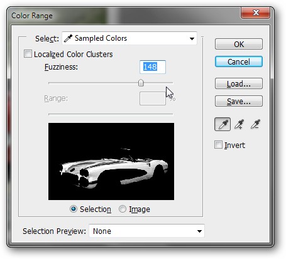Open the Selection Preview dropdown
Screen dimensions: 286x259
tap(146, 231)
